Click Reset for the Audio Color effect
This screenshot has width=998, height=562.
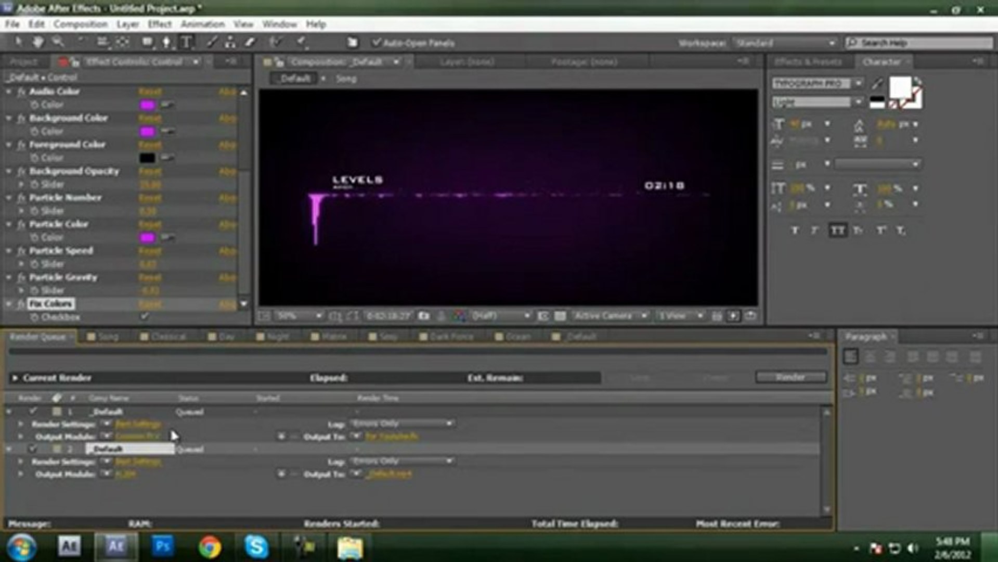coord(150,92)
